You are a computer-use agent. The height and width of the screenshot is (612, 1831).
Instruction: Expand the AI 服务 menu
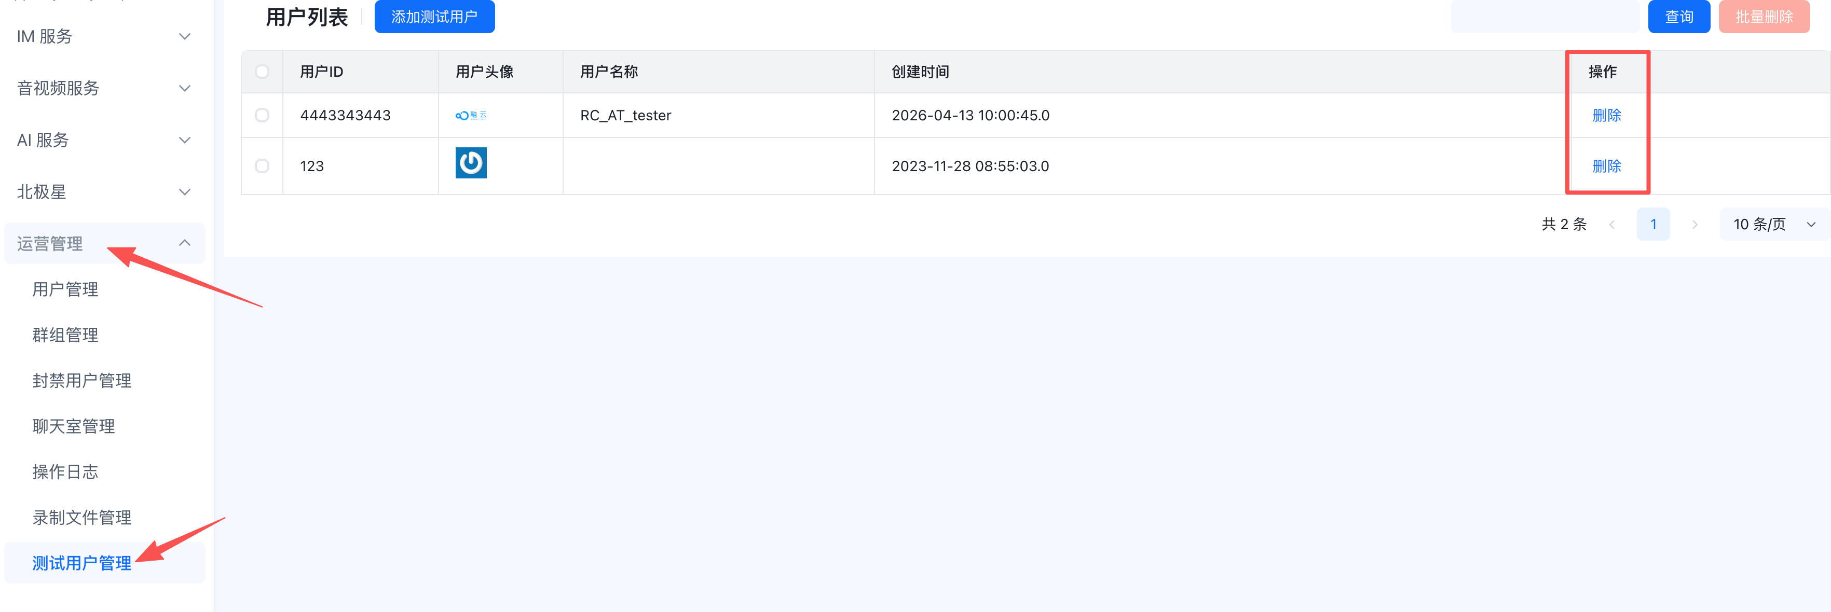(104, 140)
